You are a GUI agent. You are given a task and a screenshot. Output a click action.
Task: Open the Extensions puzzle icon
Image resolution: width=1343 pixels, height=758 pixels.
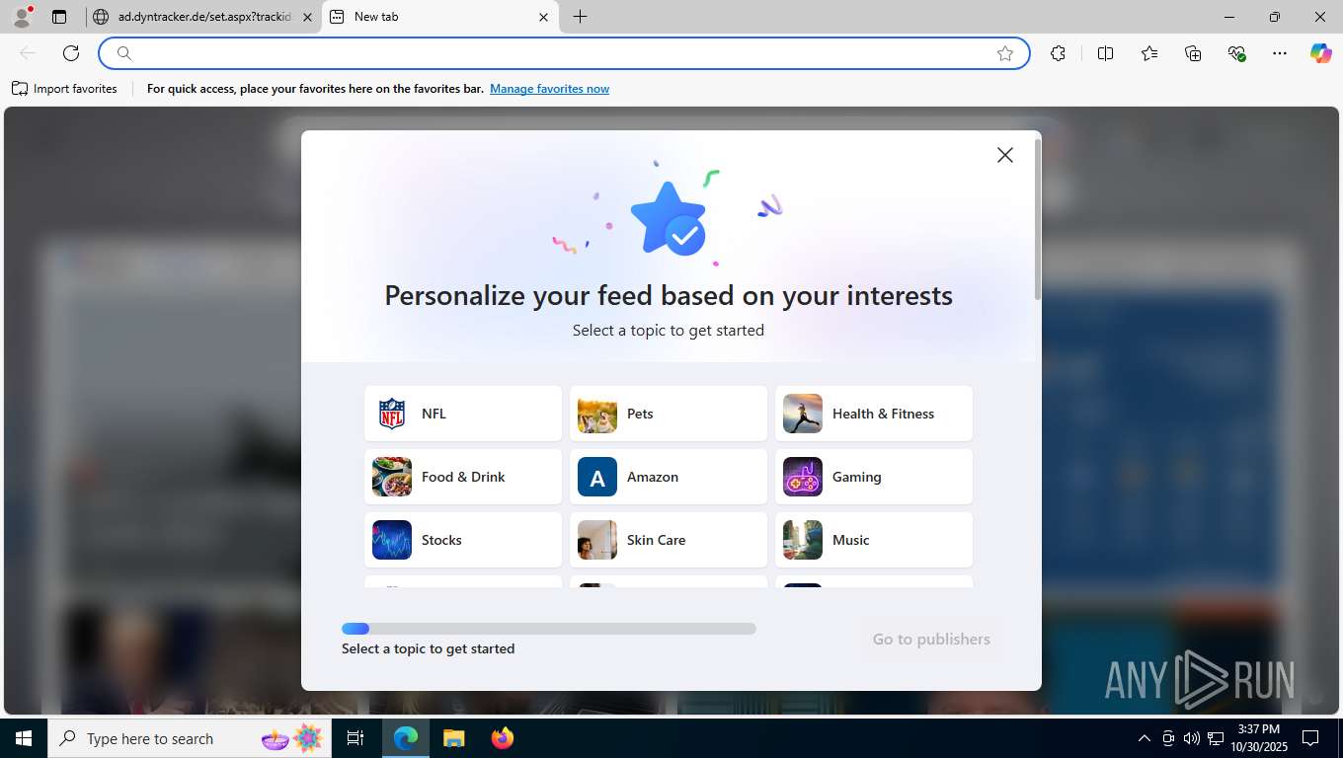tap(1059, 53)
